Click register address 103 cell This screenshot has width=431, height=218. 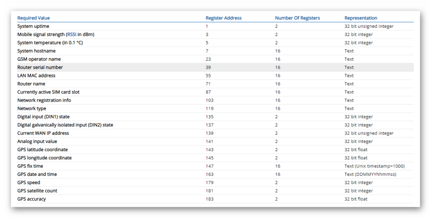coord(209,100)
